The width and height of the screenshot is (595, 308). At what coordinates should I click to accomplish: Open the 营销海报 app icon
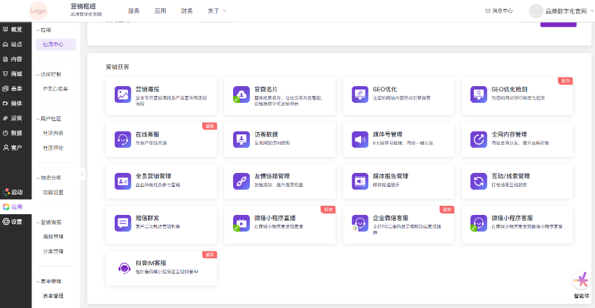[122, 94]
